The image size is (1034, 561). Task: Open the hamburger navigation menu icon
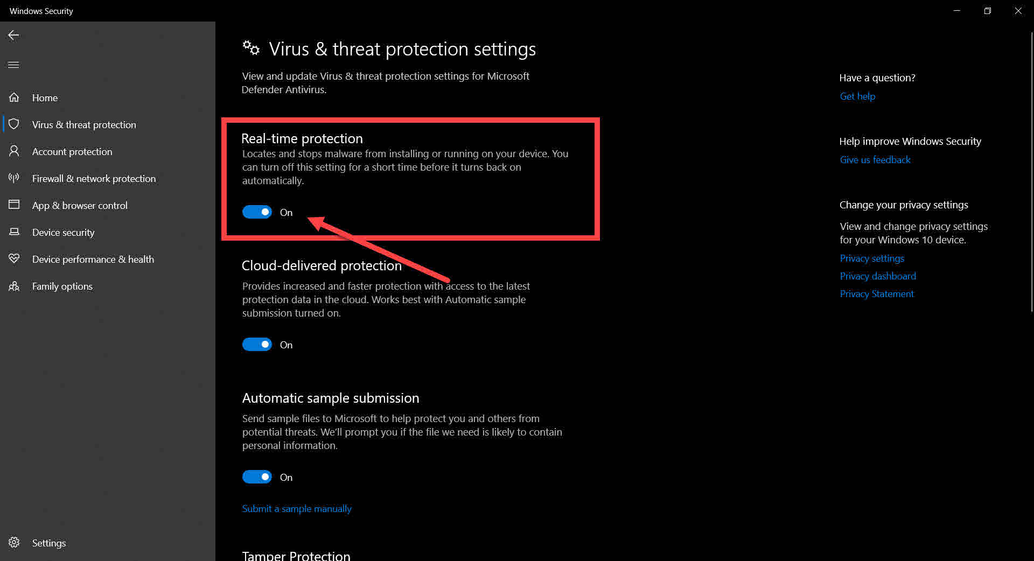13,65
